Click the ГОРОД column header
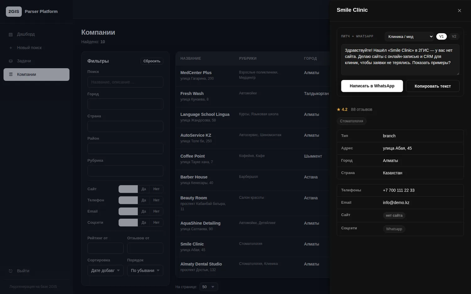 (x=311, y=59)
